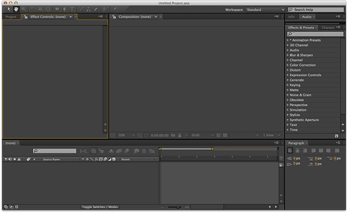Click the Search Help field

click(x=316, y=10)
